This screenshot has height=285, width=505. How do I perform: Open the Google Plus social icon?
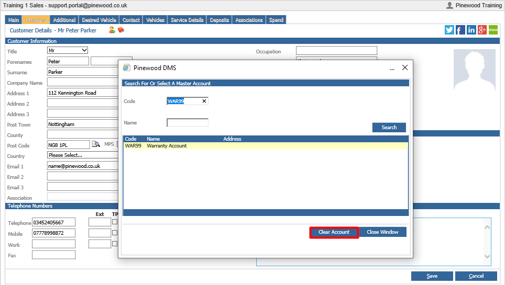(x=482, y=30)
